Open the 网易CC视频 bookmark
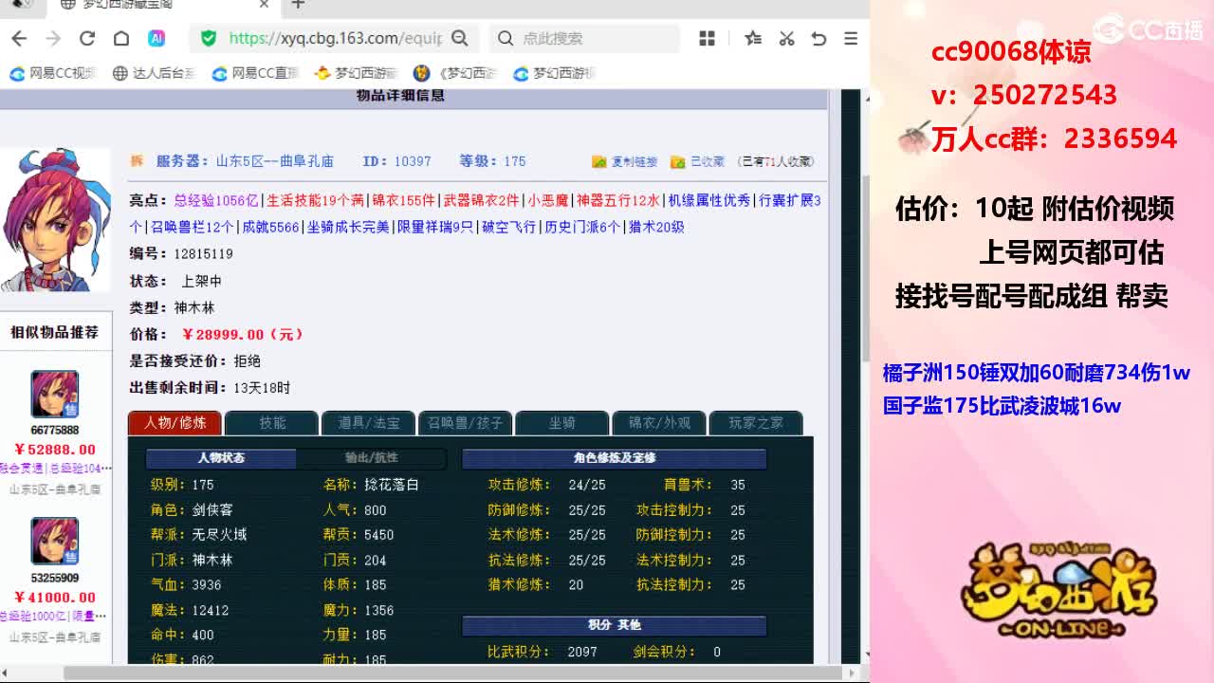The width and height of the screenshot is (1214, 683). coord(53,73)
